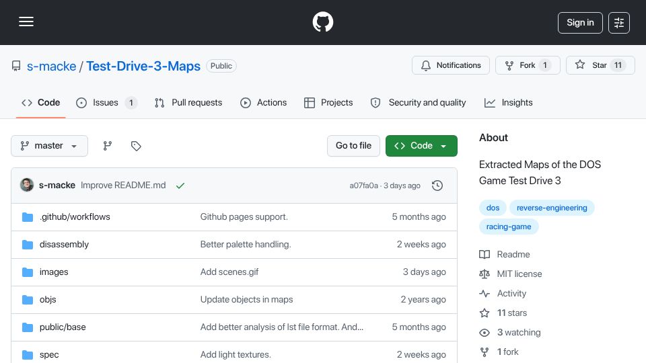Open the master branch dropdown
The height and width of the screenshot is (363, 646).
(x=49, y=146)
